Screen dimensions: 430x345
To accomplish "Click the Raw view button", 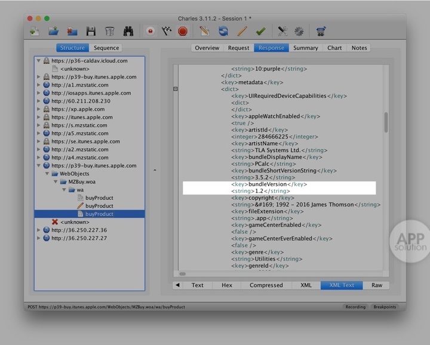I will (x=376, y=285).
